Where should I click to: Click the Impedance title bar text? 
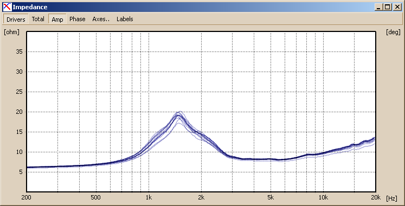tap(30, 7)
